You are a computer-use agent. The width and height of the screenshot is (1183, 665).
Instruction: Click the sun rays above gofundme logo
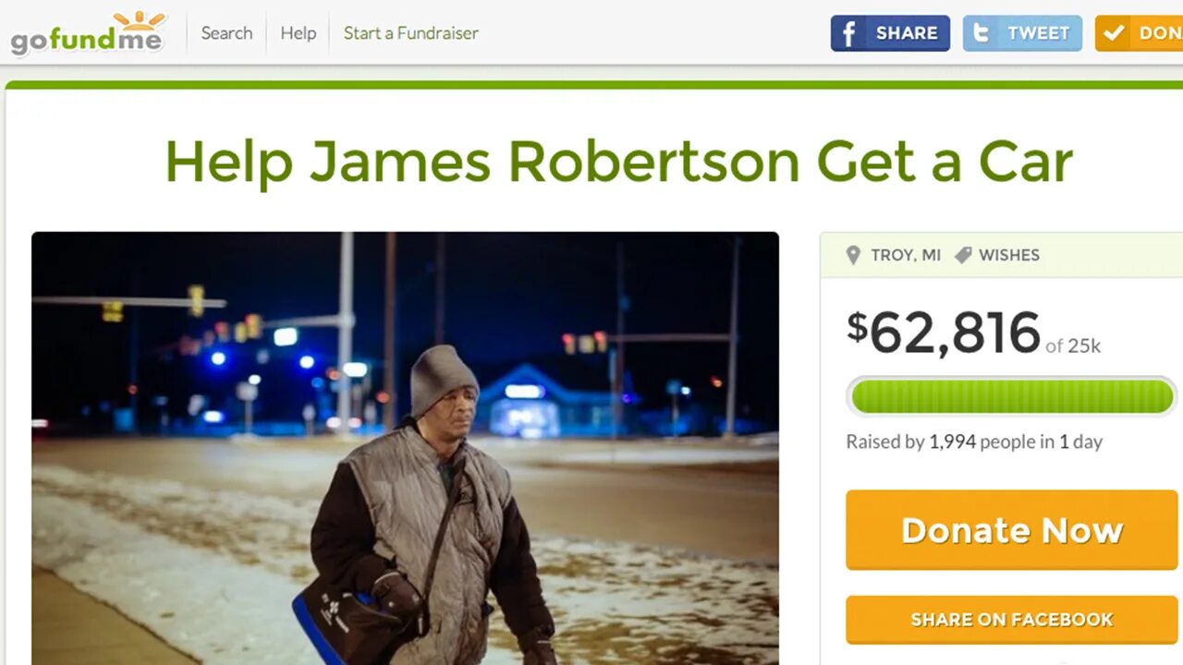pos(137,20)
